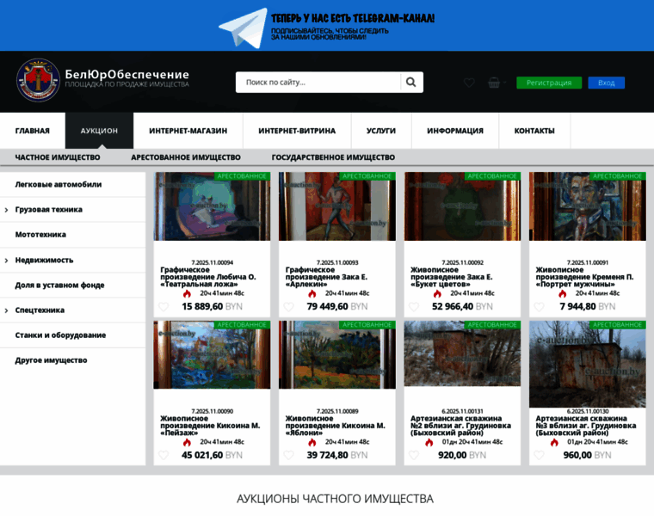654x516 pixels.
Task: Open the shopping basket icon
Action: [494, 83]
